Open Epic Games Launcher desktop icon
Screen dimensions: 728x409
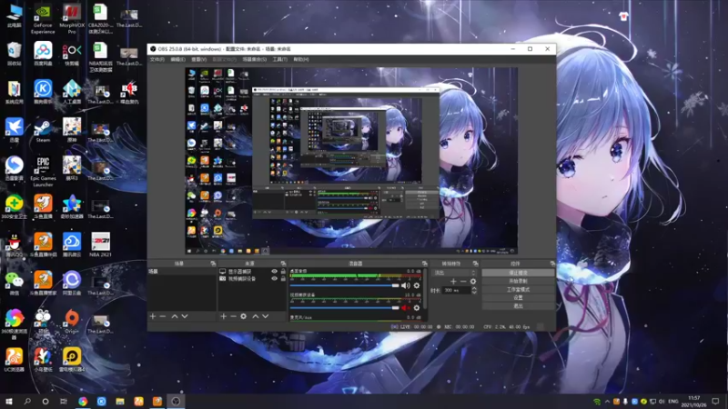(x=43, y=172)
